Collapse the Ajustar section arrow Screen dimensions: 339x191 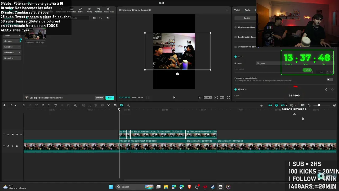(246, 89)
